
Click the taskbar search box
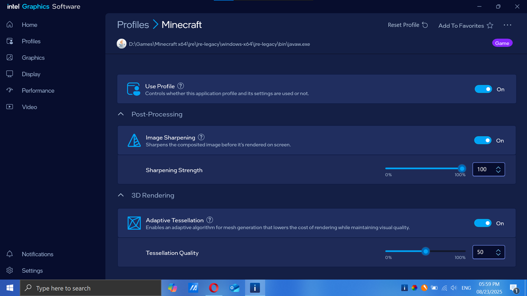91,288
